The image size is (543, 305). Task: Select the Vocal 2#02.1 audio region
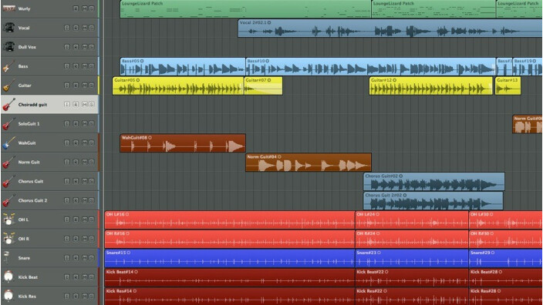pyautogui.click(x=390, y=28)
